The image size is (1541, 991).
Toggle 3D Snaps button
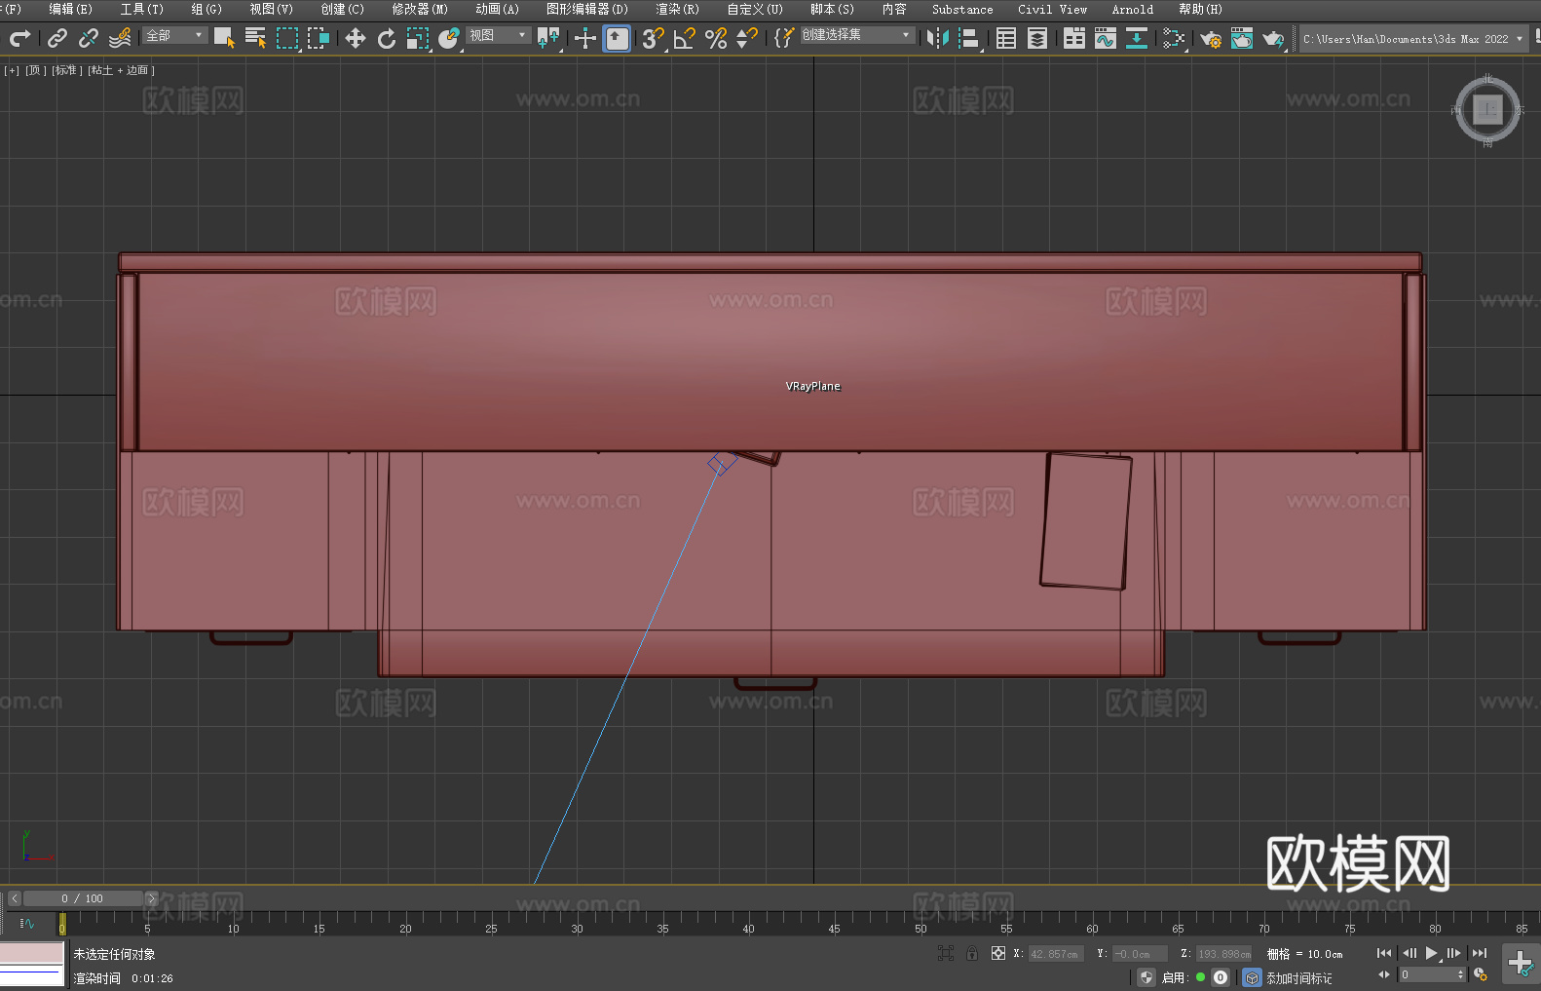654,38
